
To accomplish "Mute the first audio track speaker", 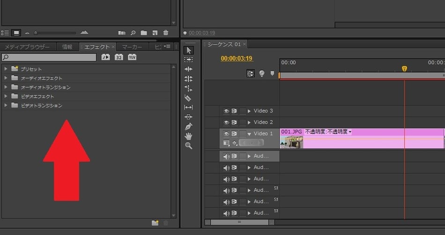I will tap(226, 156).
